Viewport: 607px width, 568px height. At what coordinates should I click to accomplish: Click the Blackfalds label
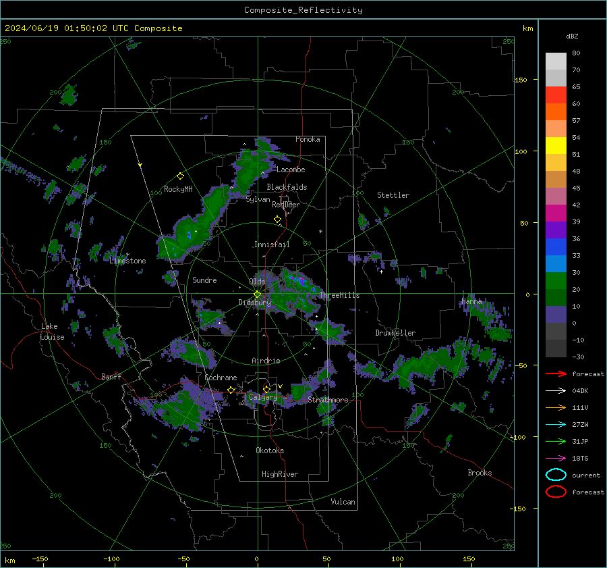[287, 187]
